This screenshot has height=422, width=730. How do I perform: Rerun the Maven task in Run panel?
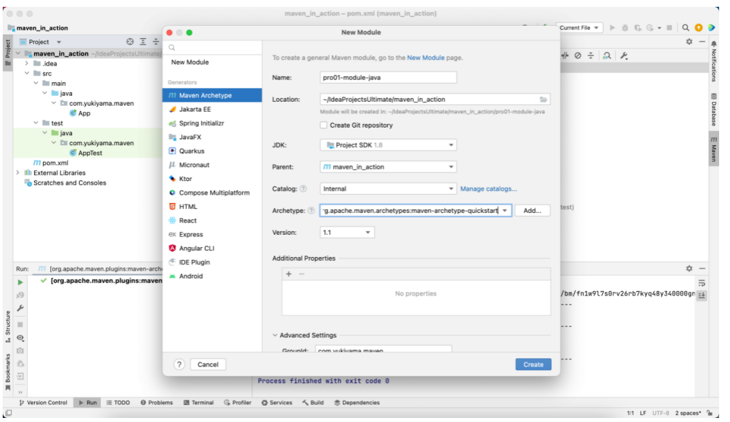(20, 282)
